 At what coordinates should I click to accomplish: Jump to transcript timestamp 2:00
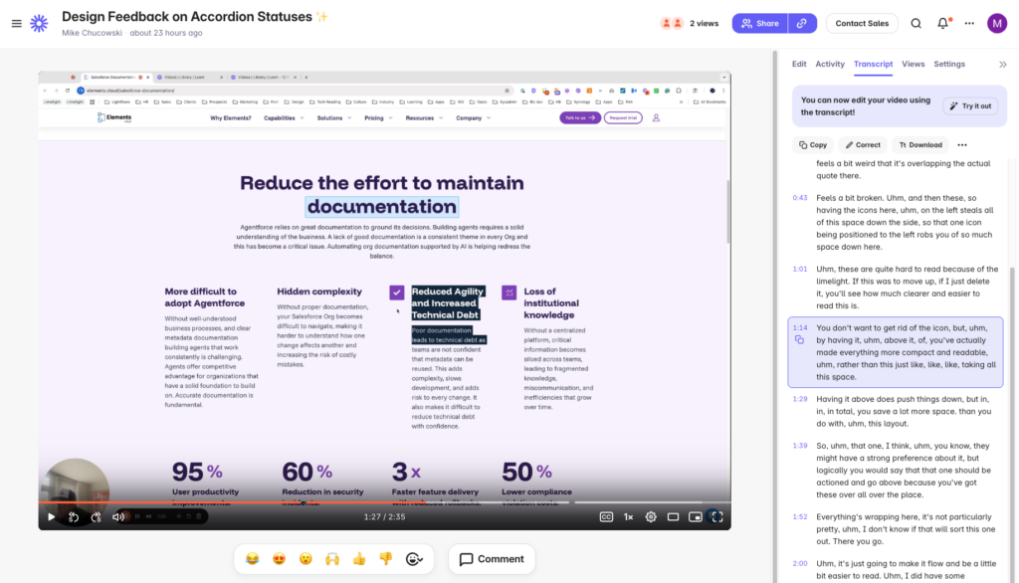pyautogui.click(x=799, y=563)
